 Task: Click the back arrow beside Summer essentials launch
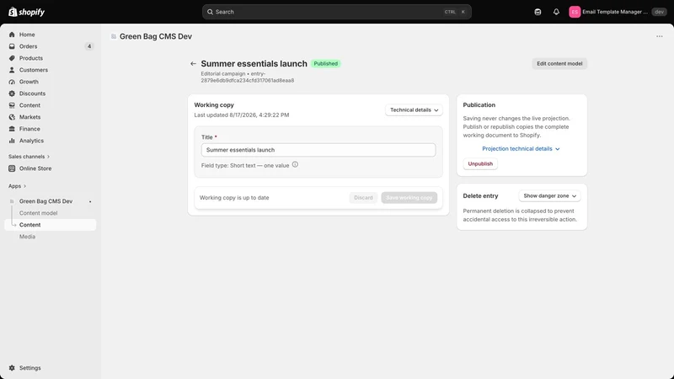[x=193, y=64]
